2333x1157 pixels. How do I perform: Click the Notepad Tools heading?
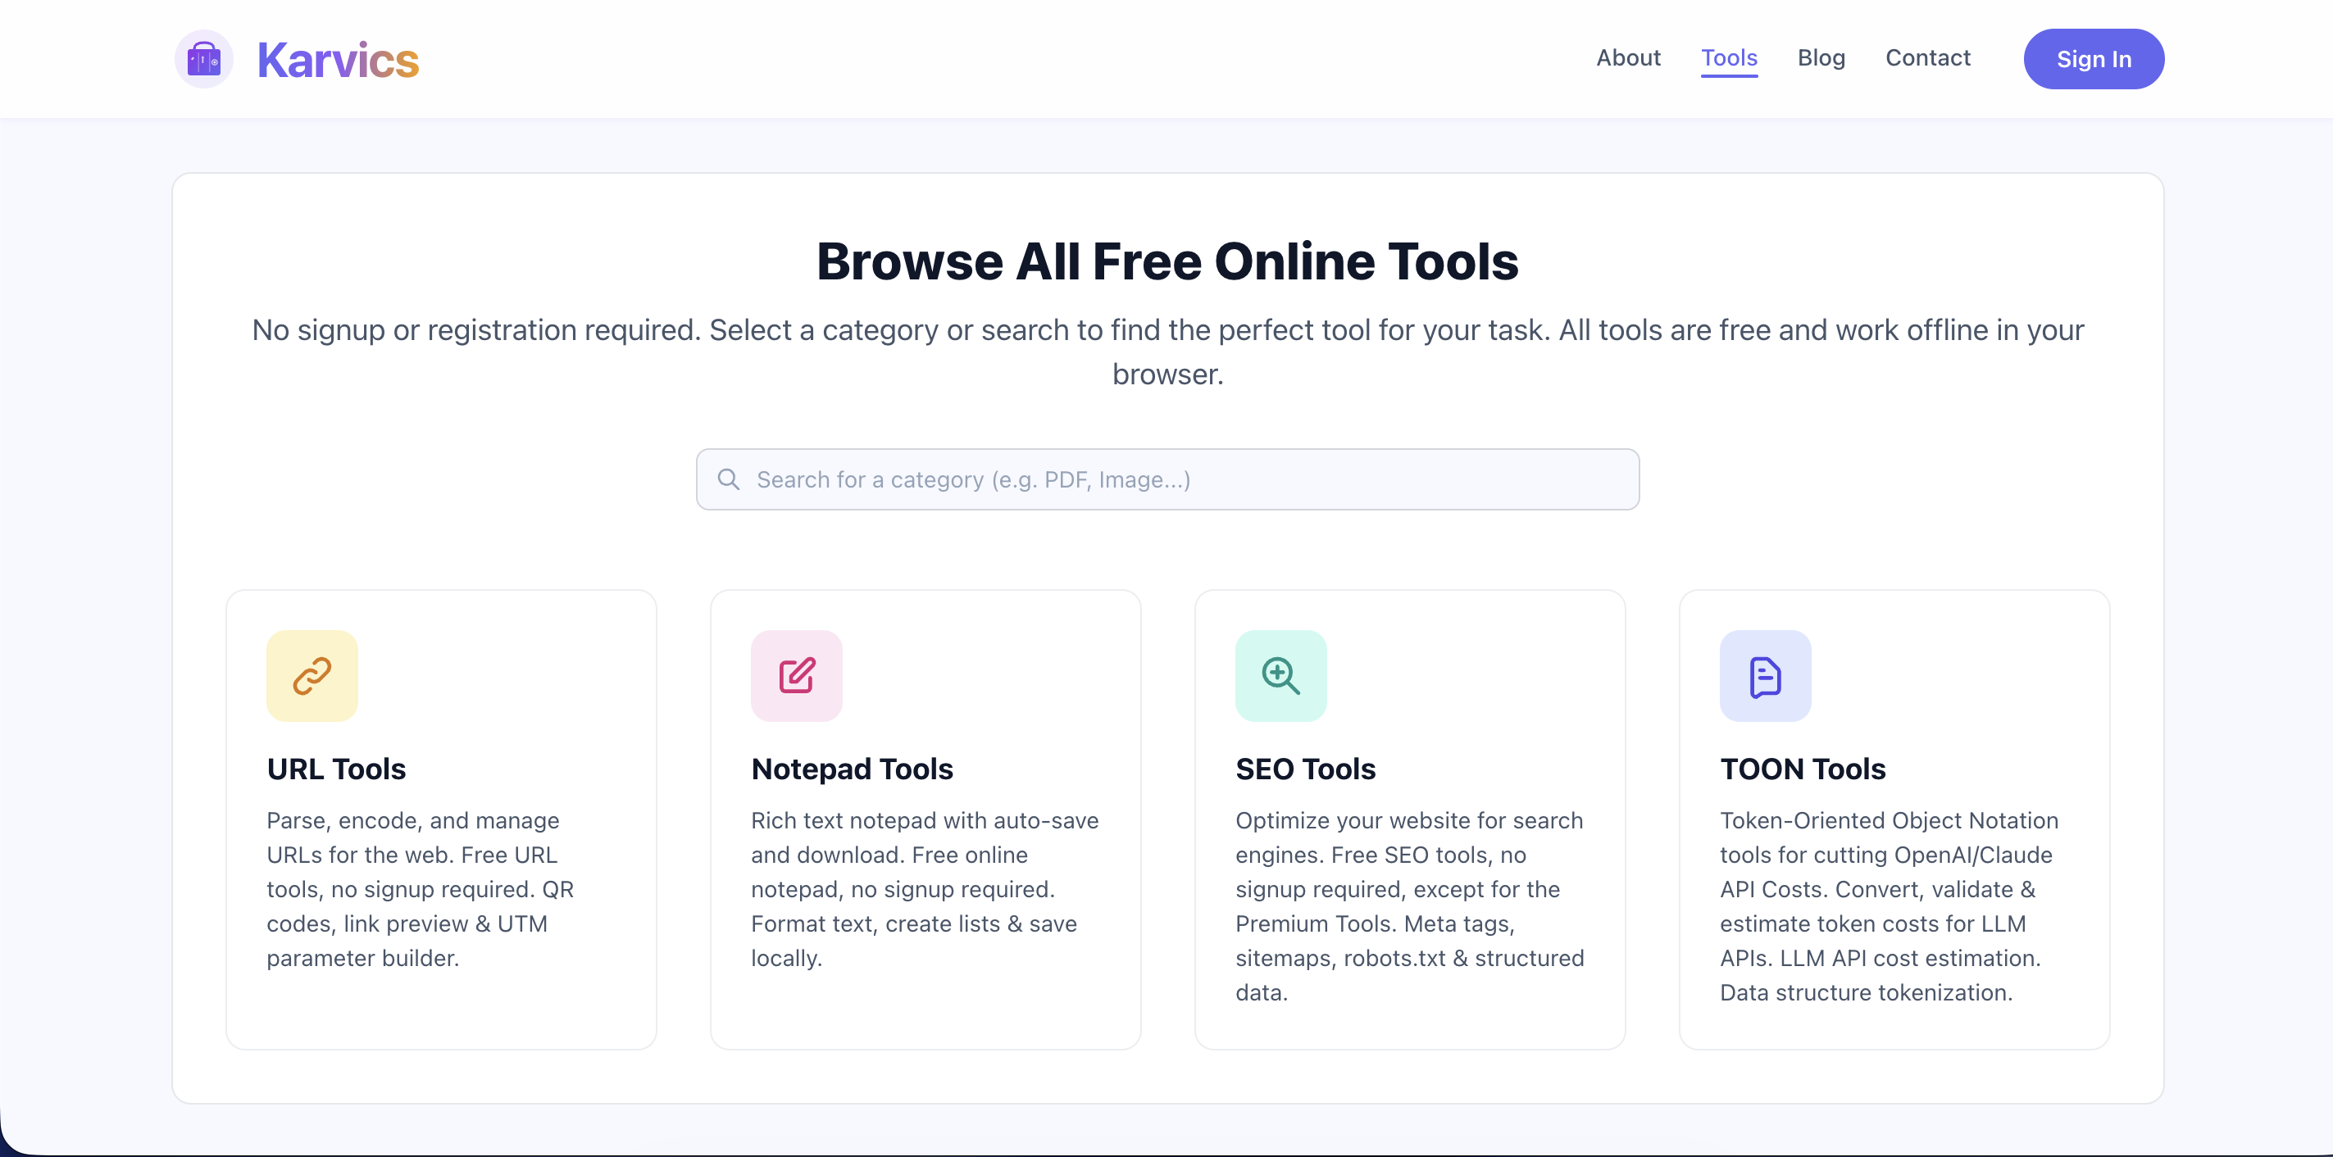pos(852,769)
